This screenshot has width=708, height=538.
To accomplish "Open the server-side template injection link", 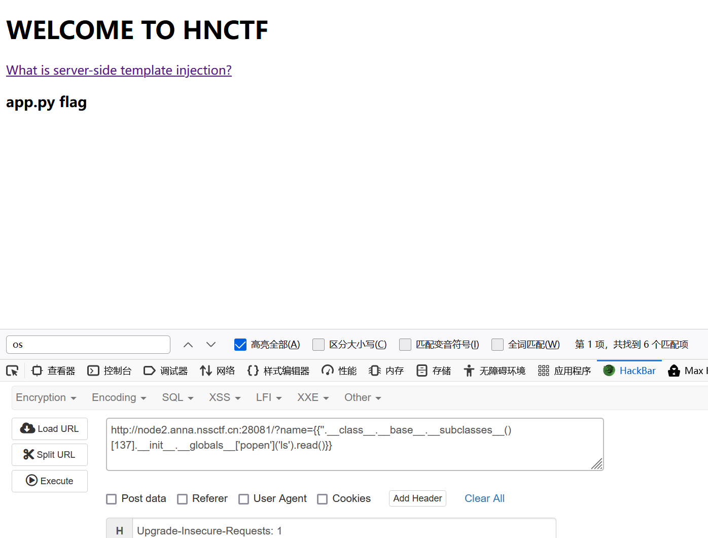I will coord(119,70).
